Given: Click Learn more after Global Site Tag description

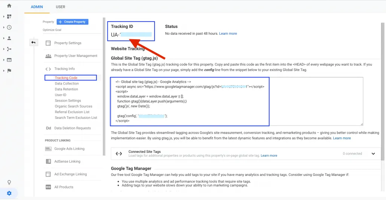Looking at the screenshot, I should coord(342,138).
